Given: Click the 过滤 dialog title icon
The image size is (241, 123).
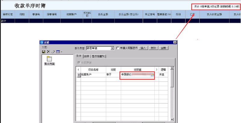Looking at the screenshot, I should click(x=42, y=43).
